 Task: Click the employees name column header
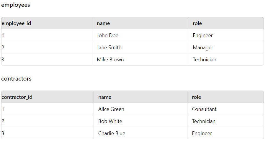coord(140,23)
